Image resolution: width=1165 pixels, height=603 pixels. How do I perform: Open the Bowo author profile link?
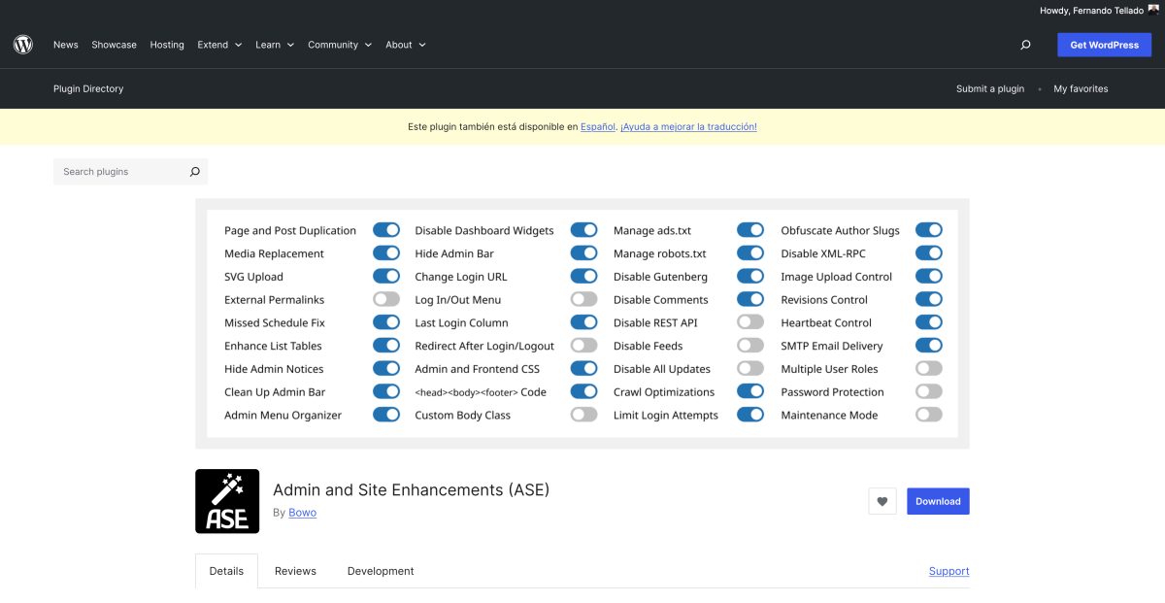click(302, 512)
